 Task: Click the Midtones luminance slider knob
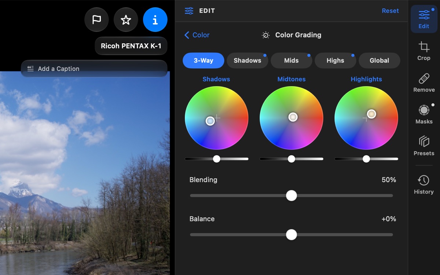[291, 159]
